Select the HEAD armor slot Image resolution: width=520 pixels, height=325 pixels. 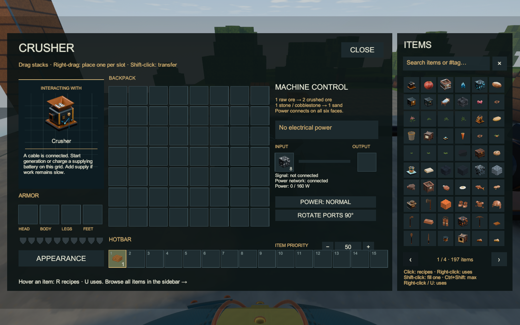tap(28, 214)
